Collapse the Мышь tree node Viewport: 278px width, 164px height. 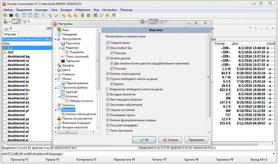click(56, 79)
